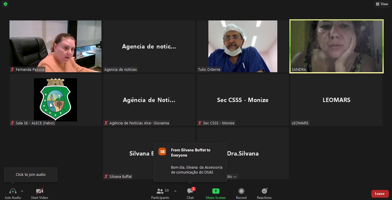Image resolution: width=392 pixels, height=200 pixels.
Task: Select Tulio Osterne's video tile
Action: coord(243,46)
